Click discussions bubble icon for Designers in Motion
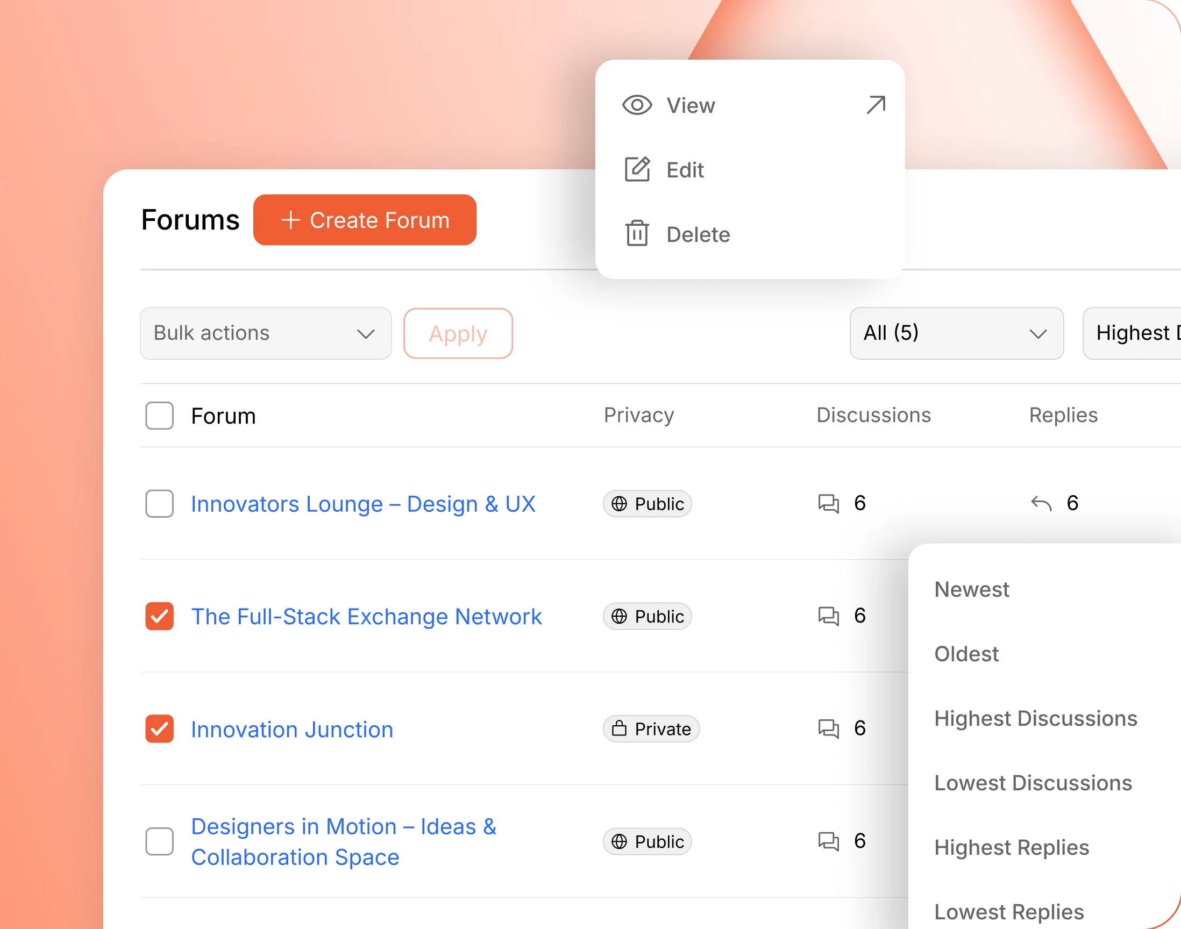1181x929 pixels. 829,841
